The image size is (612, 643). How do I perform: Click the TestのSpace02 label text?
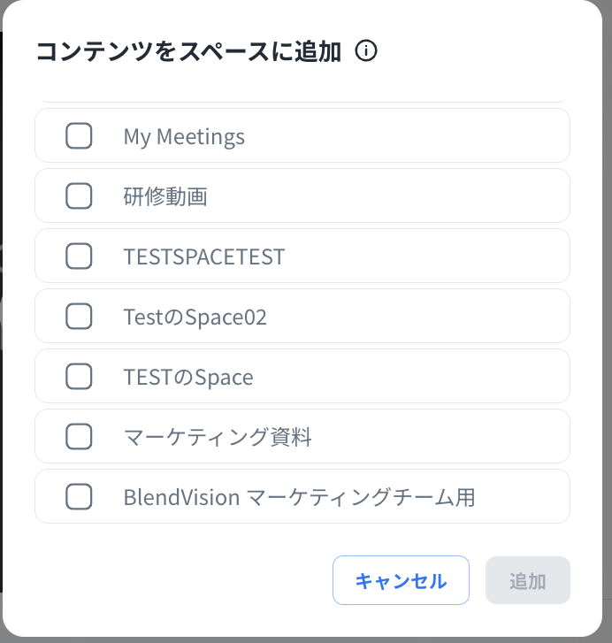(195, 317)
